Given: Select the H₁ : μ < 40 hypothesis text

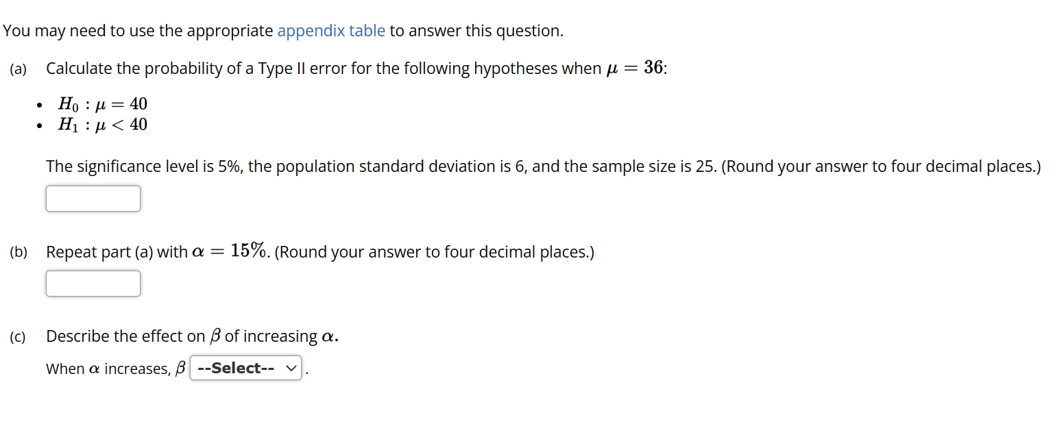Looking at the screenshot, I should tap(103, 125).
